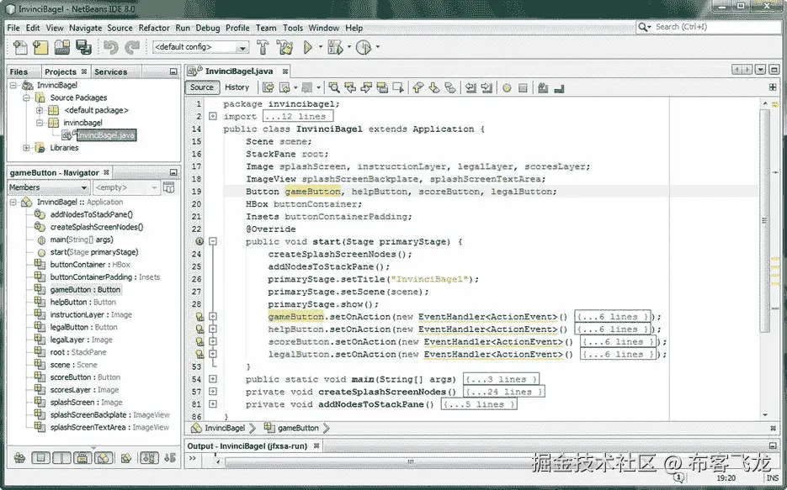
Task: Collapse the Source Packages tree node
Action: (x=27, y=97)
